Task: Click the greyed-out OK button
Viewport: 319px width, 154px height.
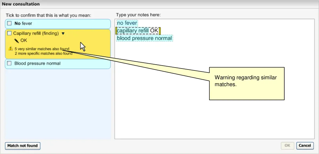Action: (x=287, y=146)
